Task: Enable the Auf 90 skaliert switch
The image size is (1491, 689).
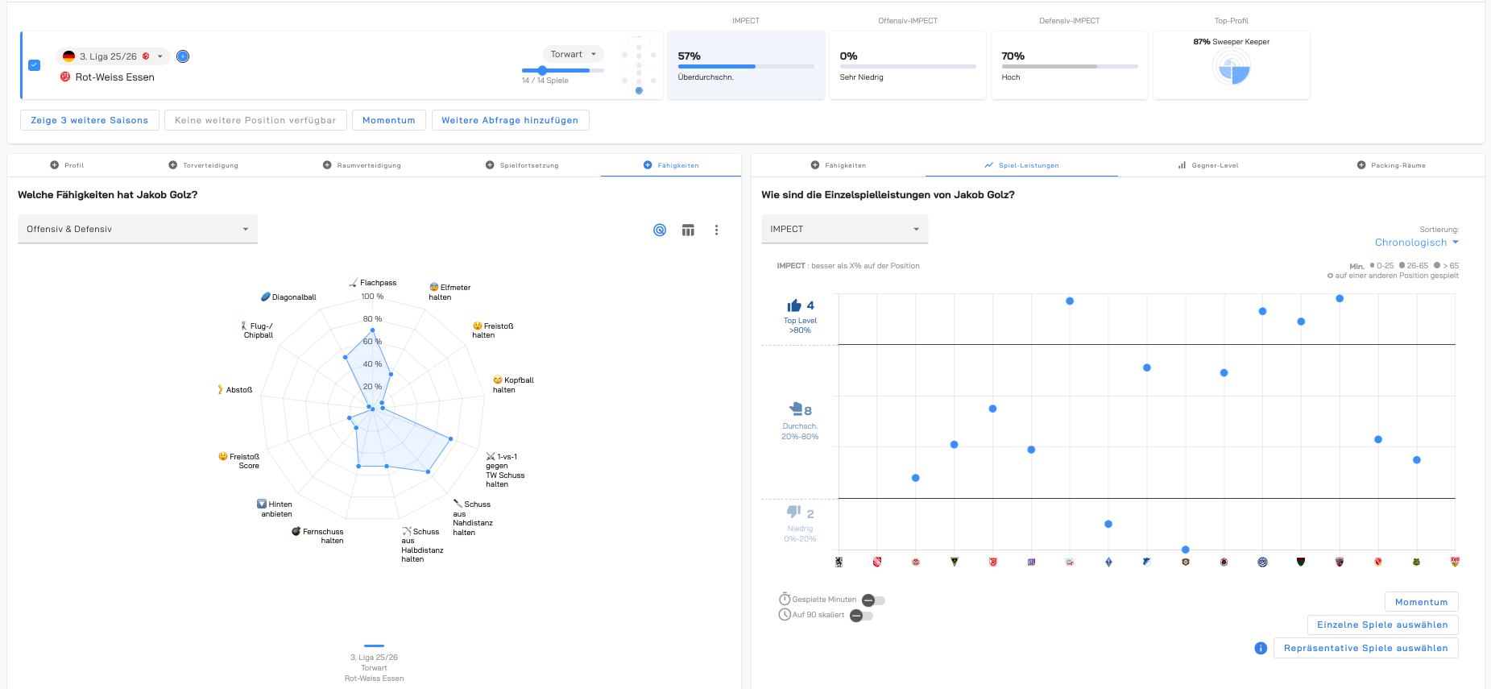Action: 861,616
